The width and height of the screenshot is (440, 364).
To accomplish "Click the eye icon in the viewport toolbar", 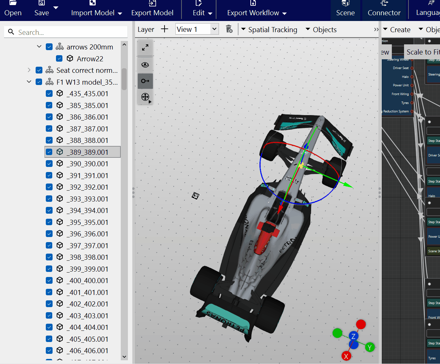I will (x=145, y=65).
